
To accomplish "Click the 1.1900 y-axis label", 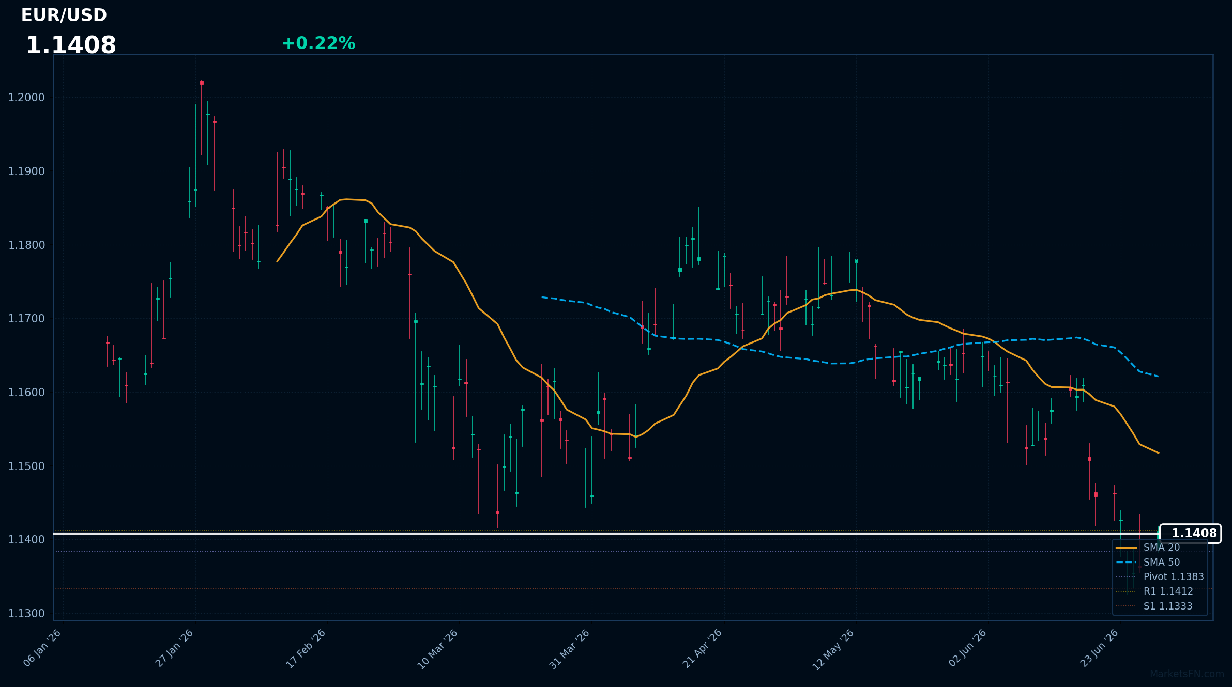I will tap(26, 171).
